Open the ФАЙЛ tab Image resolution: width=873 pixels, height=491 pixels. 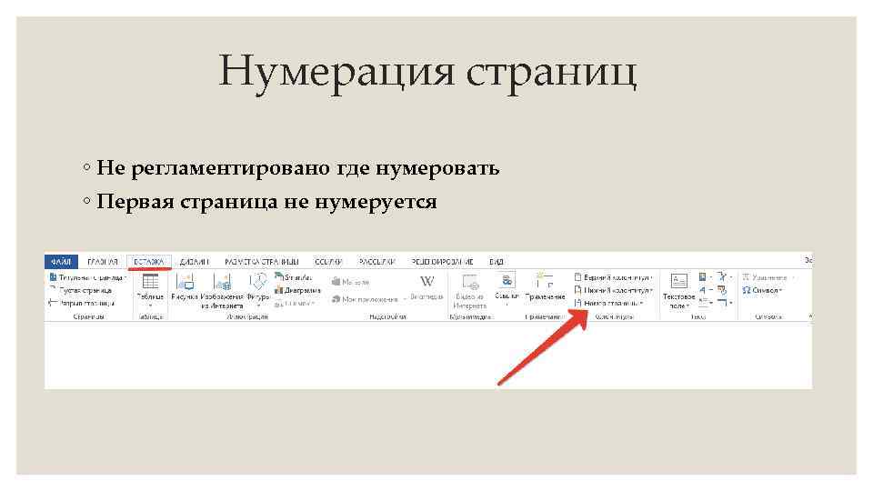[61, 261]
